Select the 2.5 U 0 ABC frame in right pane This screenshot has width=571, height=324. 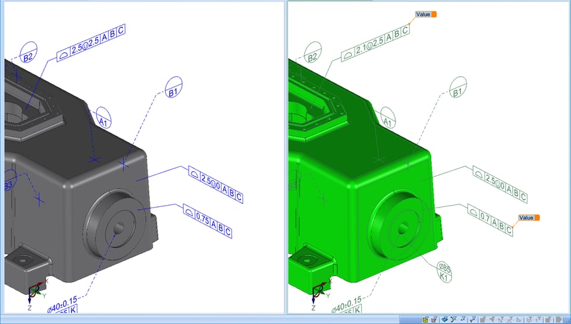pos(500,184)
